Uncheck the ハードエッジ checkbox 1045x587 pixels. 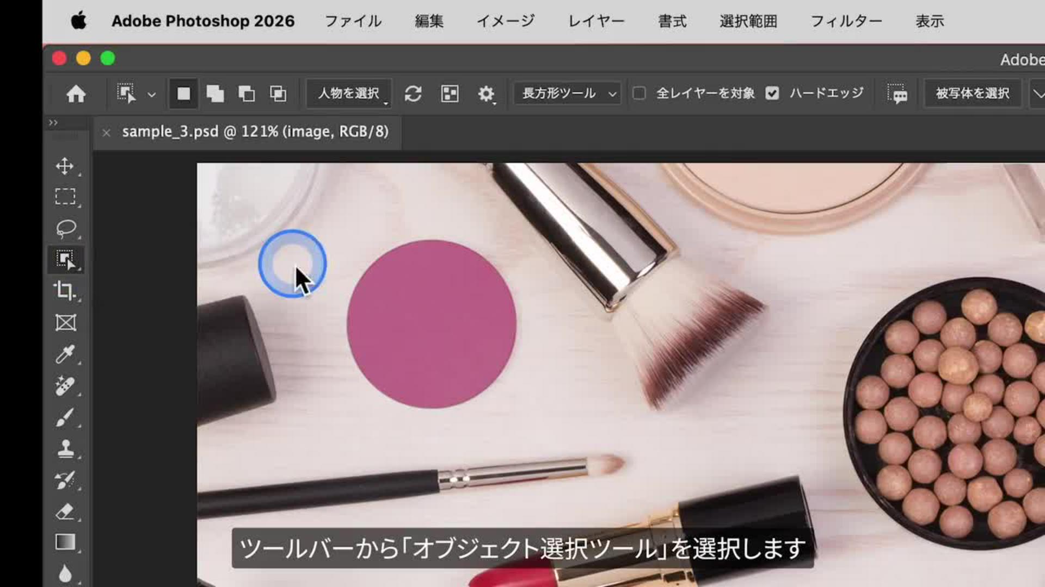[x=772, y=93]
